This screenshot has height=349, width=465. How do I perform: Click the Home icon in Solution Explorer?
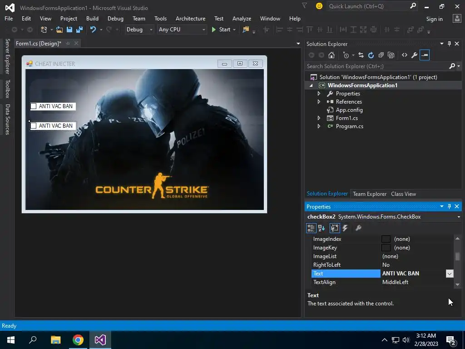coord(331,55)
